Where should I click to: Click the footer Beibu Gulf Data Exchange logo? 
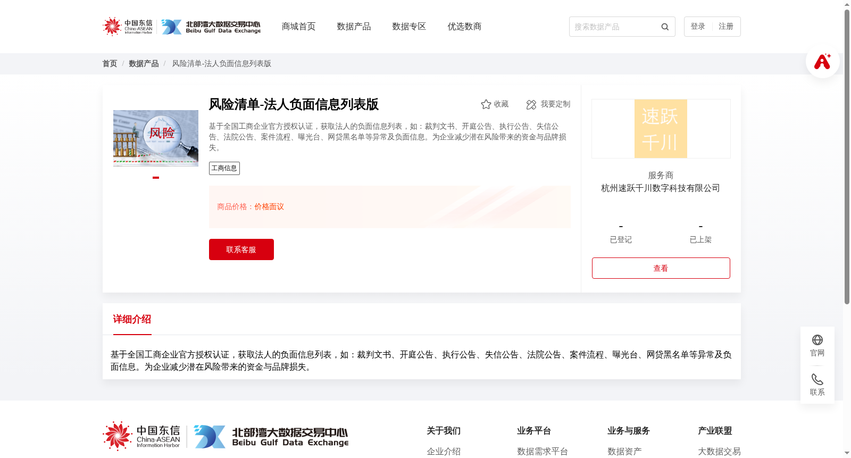(271, 437)
